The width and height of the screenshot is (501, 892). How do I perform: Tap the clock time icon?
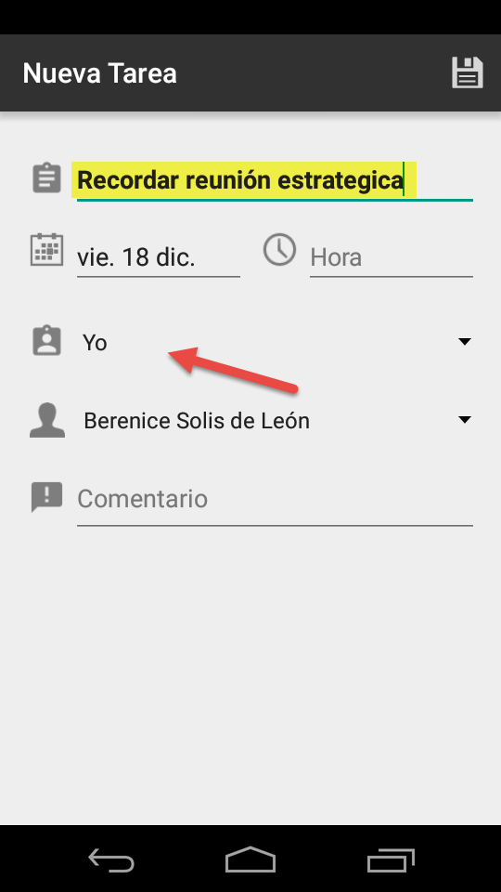(x=279, y=249)
